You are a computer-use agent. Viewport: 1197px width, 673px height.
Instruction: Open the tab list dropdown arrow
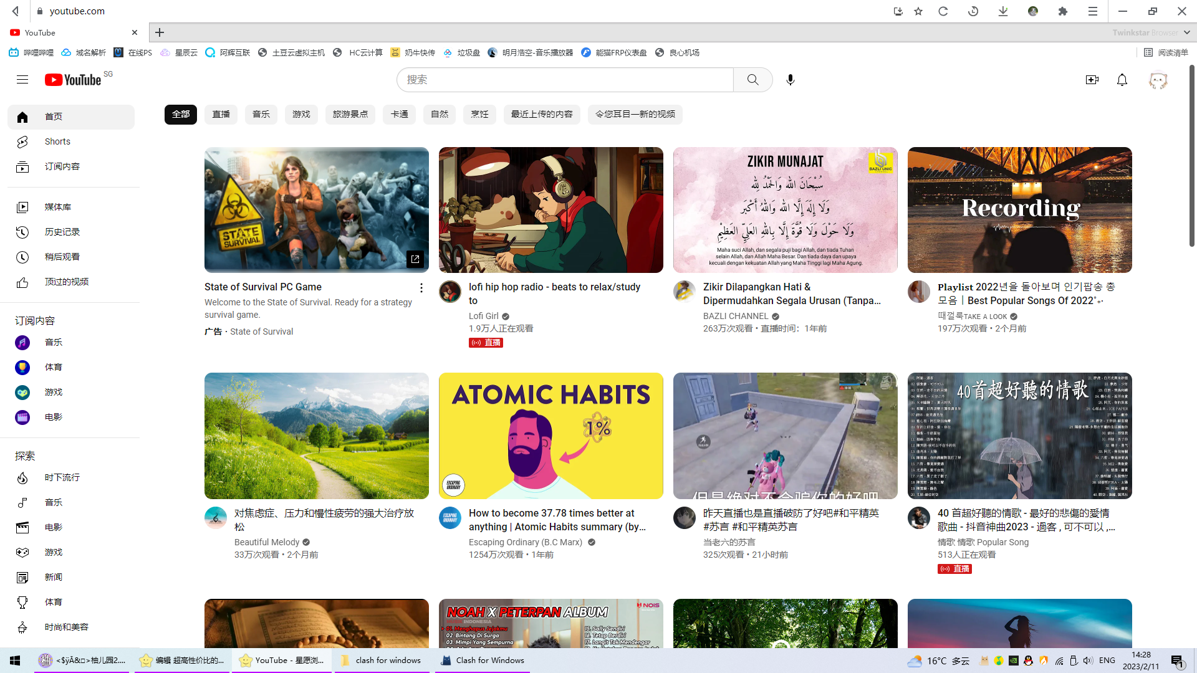(1187, 32)
